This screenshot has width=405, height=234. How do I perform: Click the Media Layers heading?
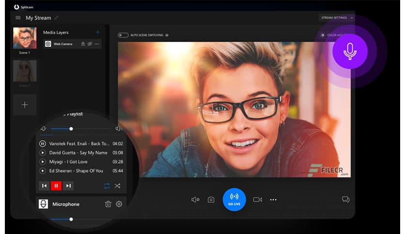(x=56, y=32)
